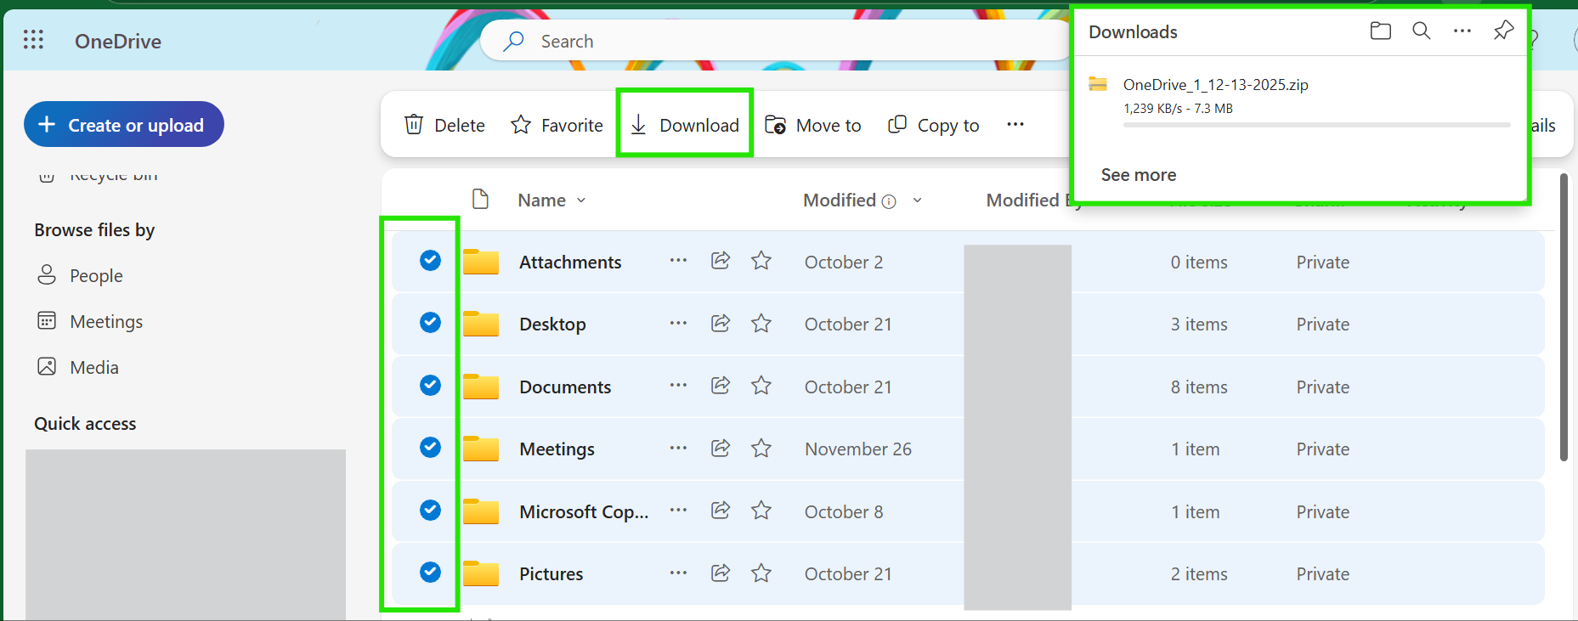The width and height of the screenshot is (1578, 621).
Task: Search downloads using the magnifier icon
Action: [1422, 31]
